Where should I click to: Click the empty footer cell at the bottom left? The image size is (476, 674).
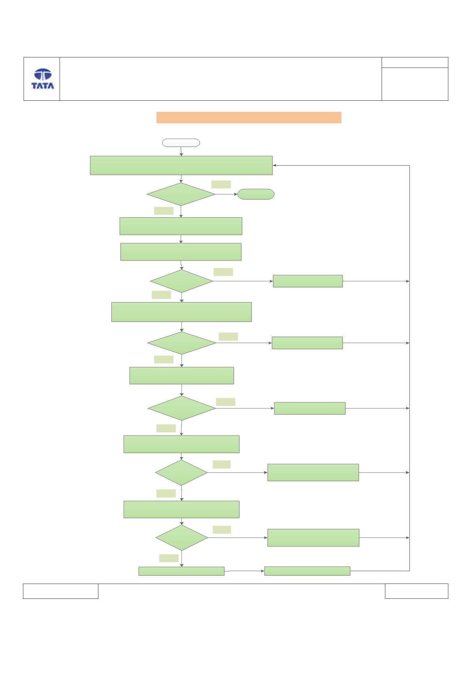point(61,591)
